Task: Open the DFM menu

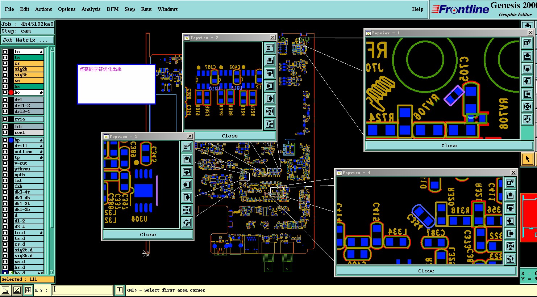Action: [113, 9]
